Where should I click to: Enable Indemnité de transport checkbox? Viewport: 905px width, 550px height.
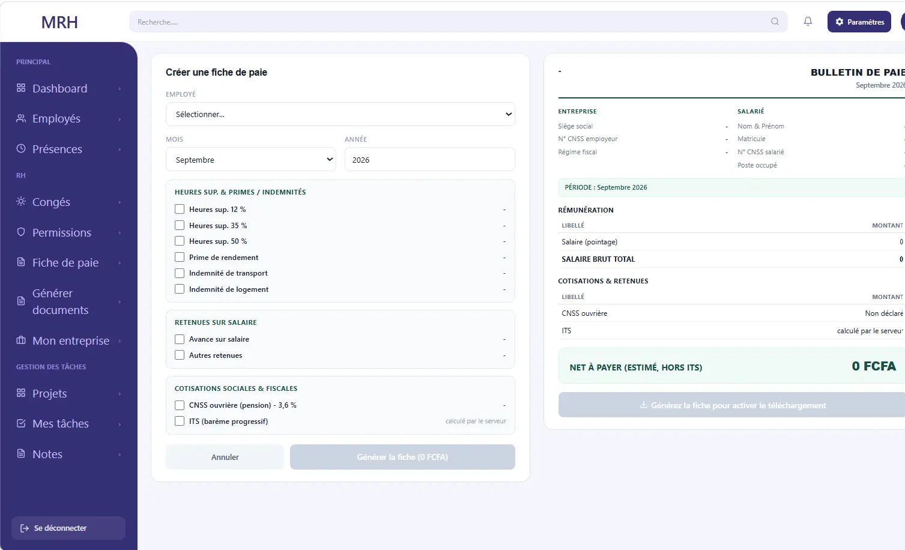(x=180, y=273)
